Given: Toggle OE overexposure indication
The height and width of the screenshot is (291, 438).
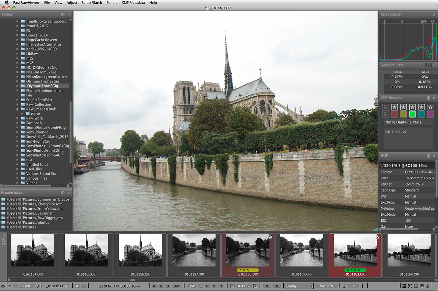Looking at the screenshot, I should [267, 286].
